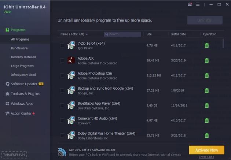
Task: Open Infrequently Used programs
Action: pos(23,75)
